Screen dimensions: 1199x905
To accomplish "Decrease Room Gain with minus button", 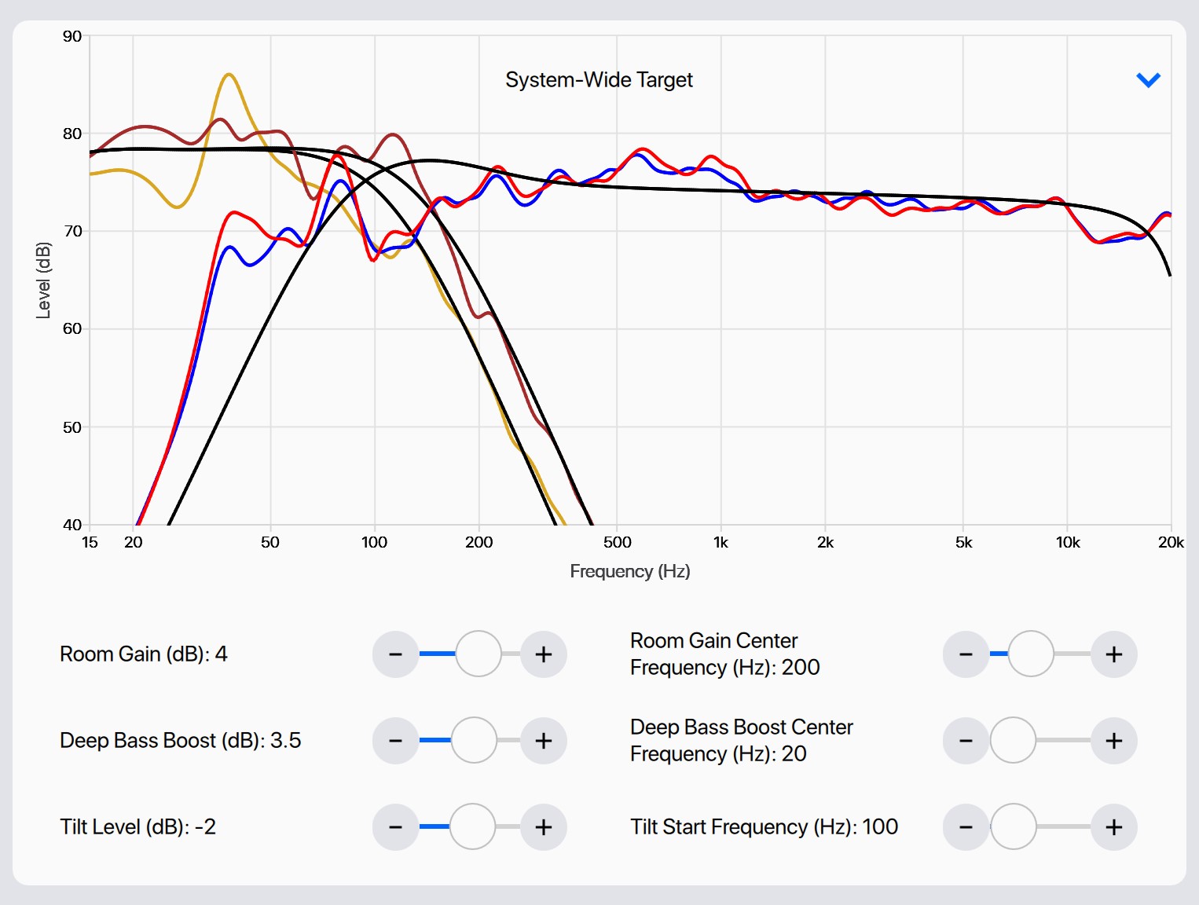I will point(396,654).
